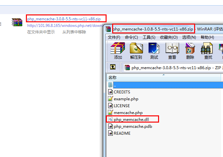Click 从列表中移除 (remove from list) link
The width and height of the screenshot is (223, 157).
(x=74, y=32)
